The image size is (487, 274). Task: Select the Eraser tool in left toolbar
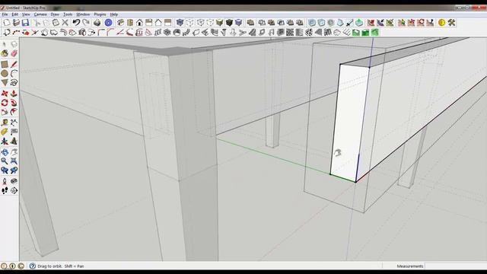point(14,54)
